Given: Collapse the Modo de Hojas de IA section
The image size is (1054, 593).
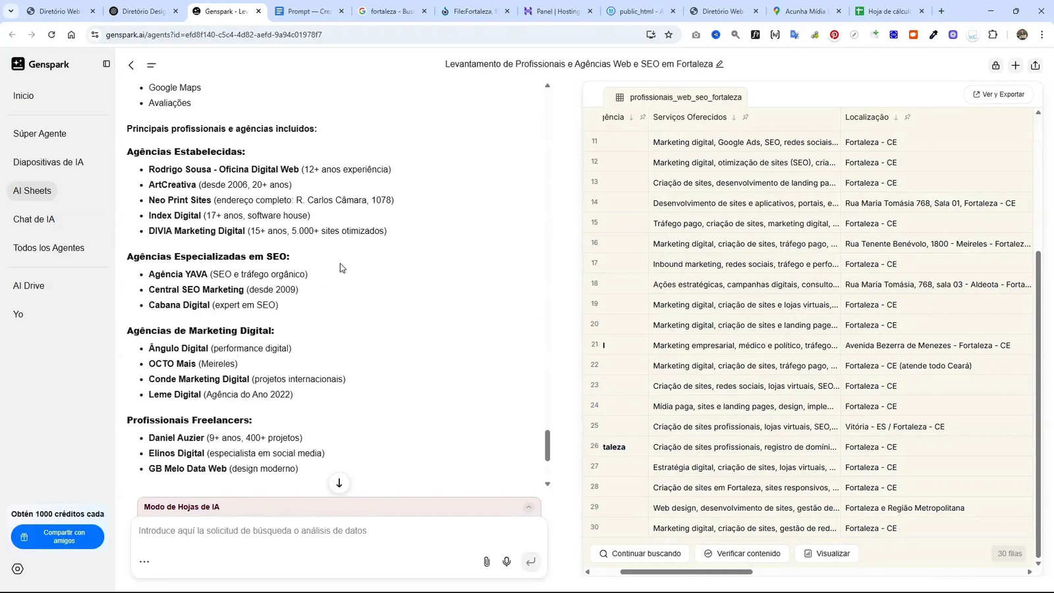Looking at the screenshot, I should [529, 507].
